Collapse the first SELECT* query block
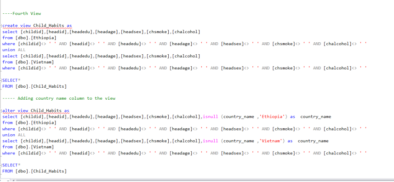 (1, 80)
